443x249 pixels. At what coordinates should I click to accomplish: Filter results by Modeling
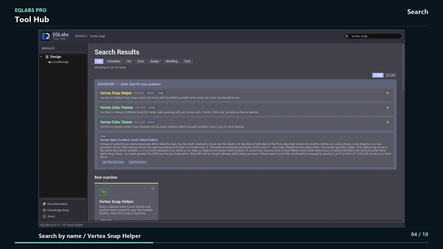click(x=171, y=61)
